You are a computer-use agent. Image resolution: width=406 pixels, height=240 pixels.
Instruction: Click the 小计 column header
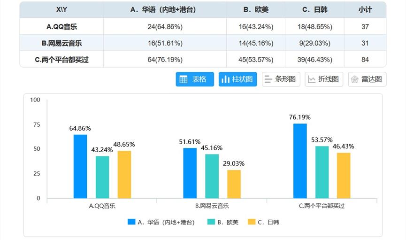(365, 9)
